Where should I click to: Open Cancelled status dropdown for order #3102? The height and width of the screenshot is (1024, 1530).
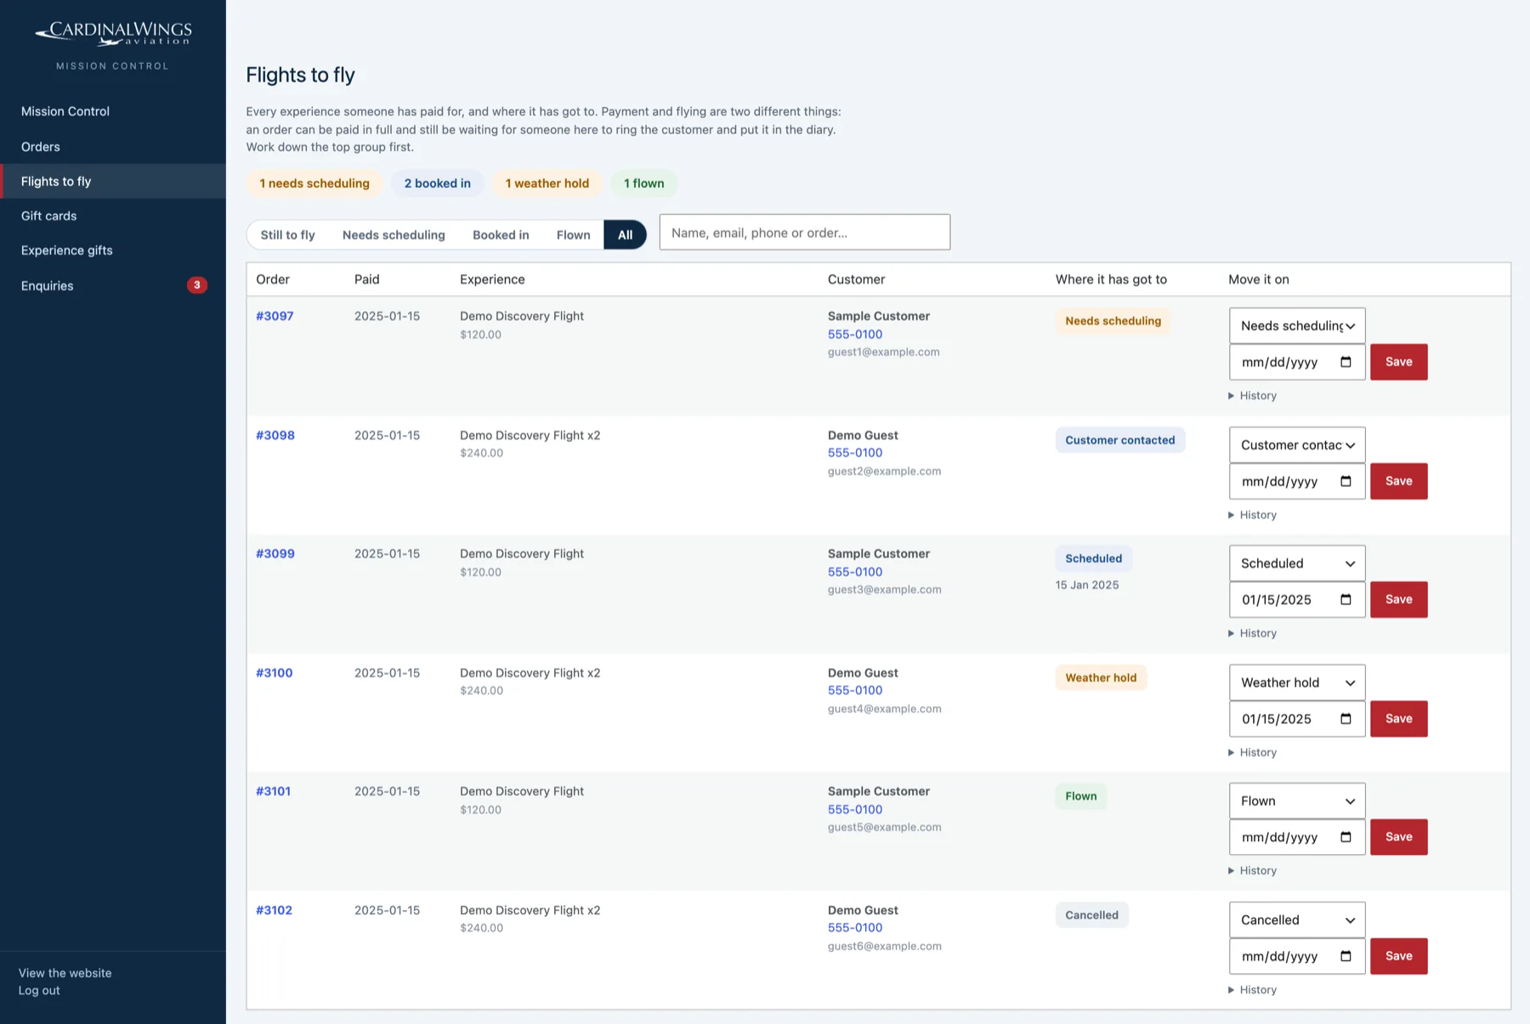pos(1297,919)
